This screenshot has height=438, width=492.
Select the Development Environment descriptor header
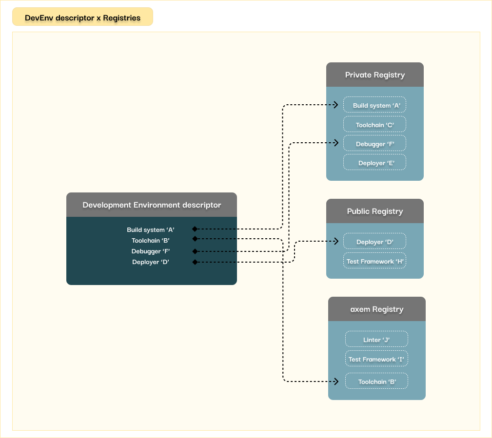[x=152, y=205]
